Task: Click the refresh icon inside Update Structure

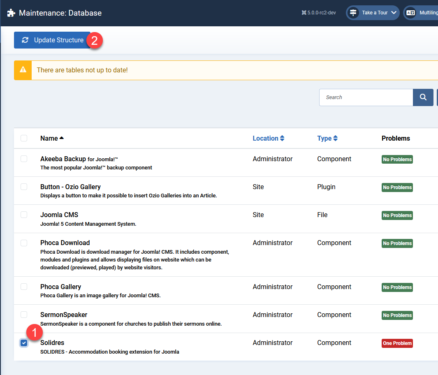Action: (25, 40)
